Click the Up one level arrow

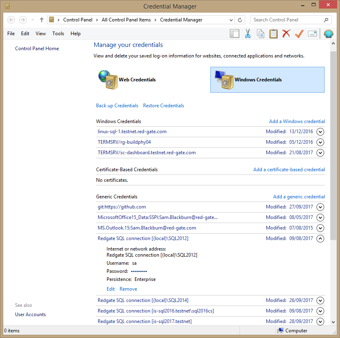point(42,20)
